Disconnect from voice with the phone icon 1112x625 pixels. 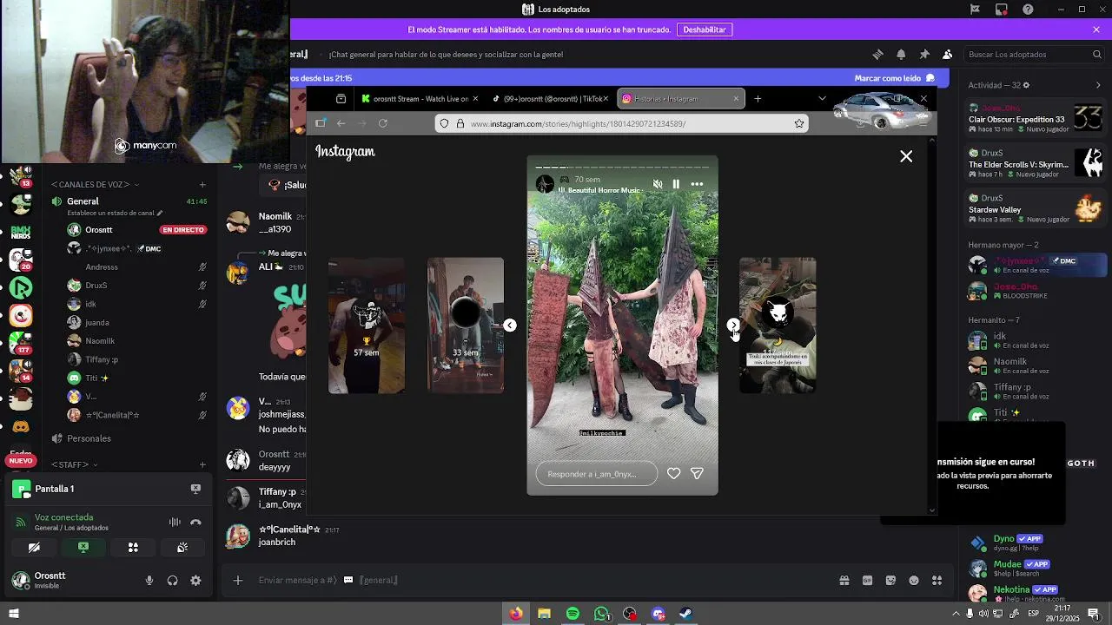click(x=195, y=522)
